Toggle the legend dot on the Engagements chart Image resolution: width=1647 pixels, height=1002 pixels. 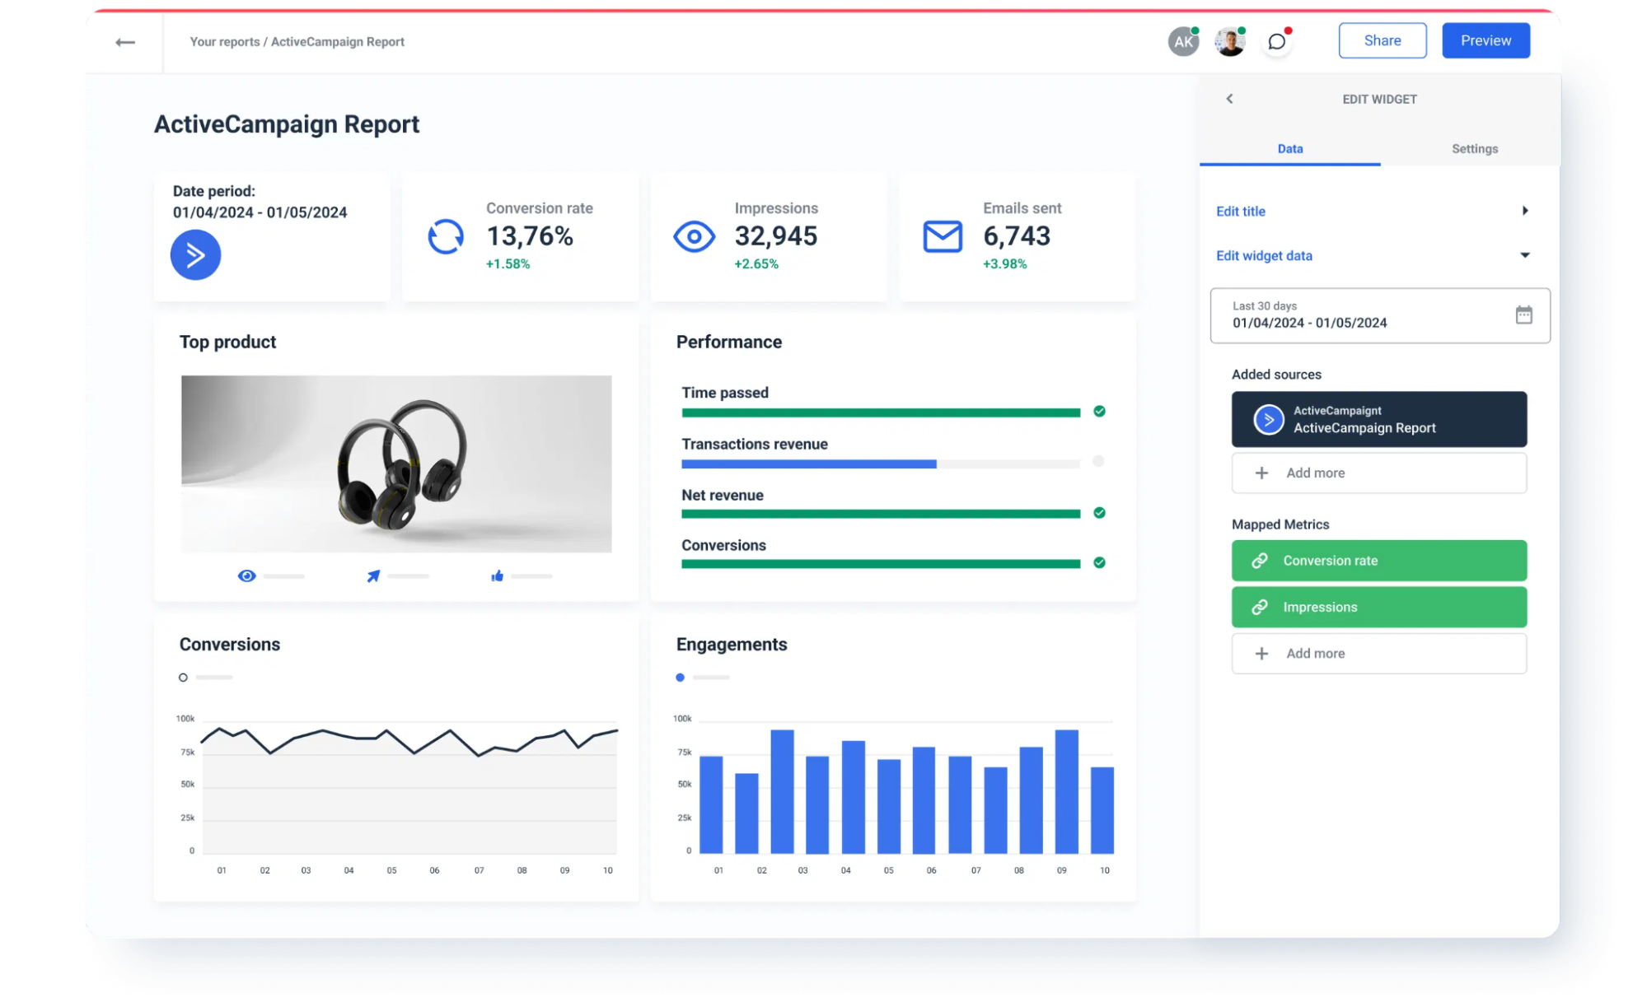pos(680,677)
